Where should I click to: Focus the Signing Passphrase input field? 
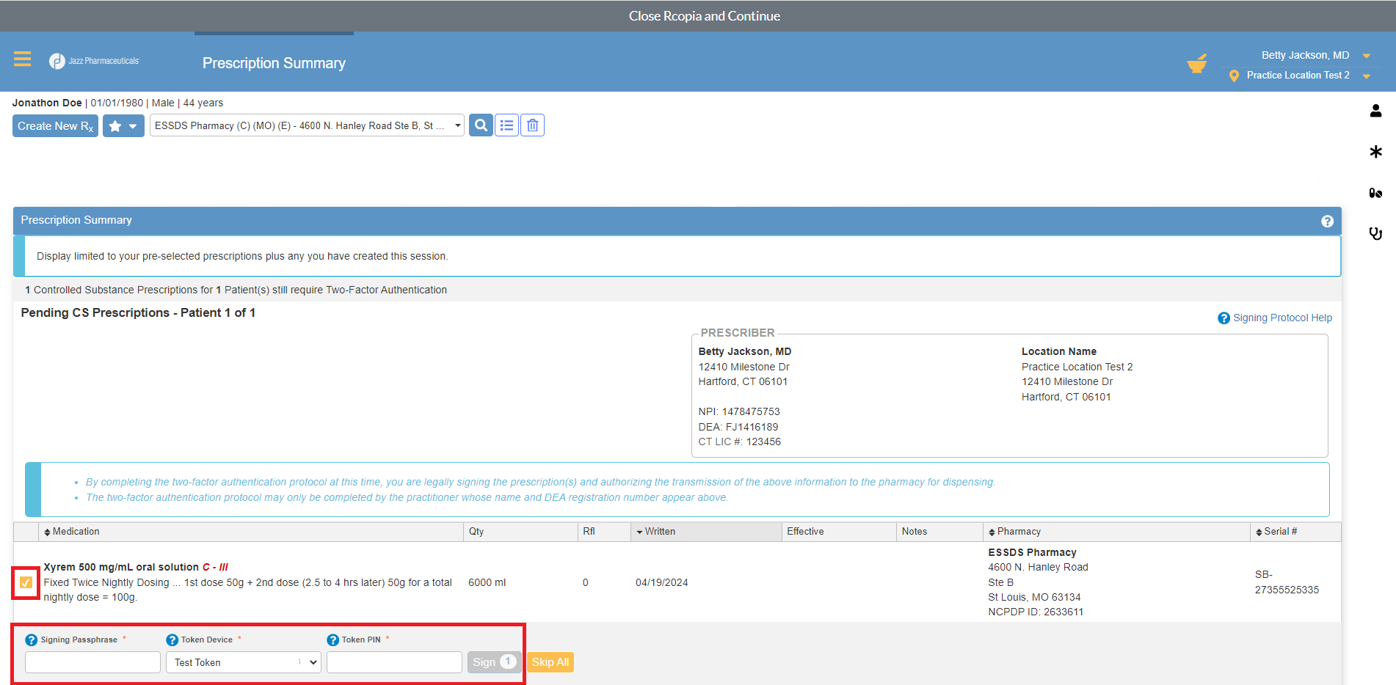coord(92,662)
